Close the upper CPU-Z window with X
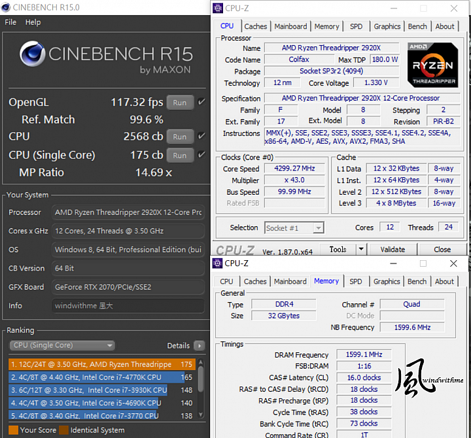Viewport: 471px width, 438px height. [x=454, y=8]
